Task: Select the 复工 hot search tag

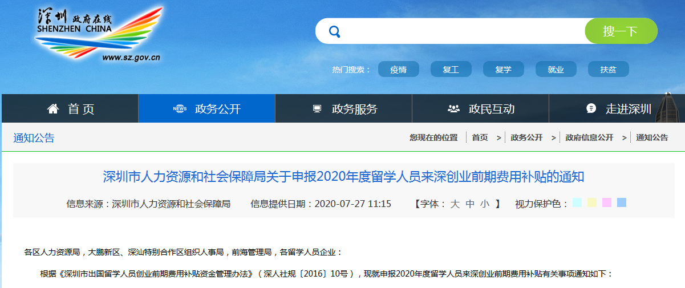Action: [x=451, y=69]
